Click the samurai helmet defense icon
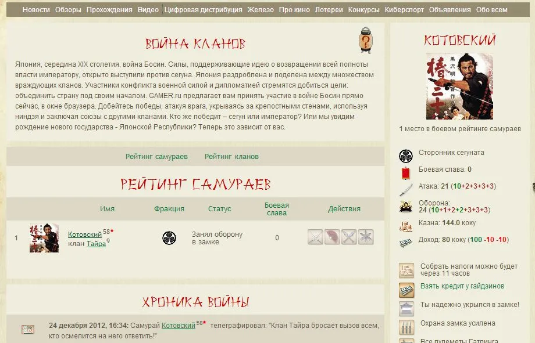535x343 pixels. (406, 207)
